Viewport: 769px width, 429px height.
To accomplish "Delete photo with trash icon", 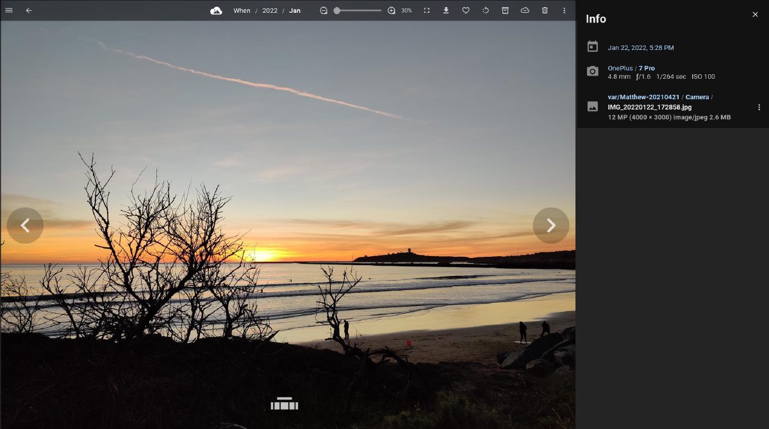I will click(545, 10).
